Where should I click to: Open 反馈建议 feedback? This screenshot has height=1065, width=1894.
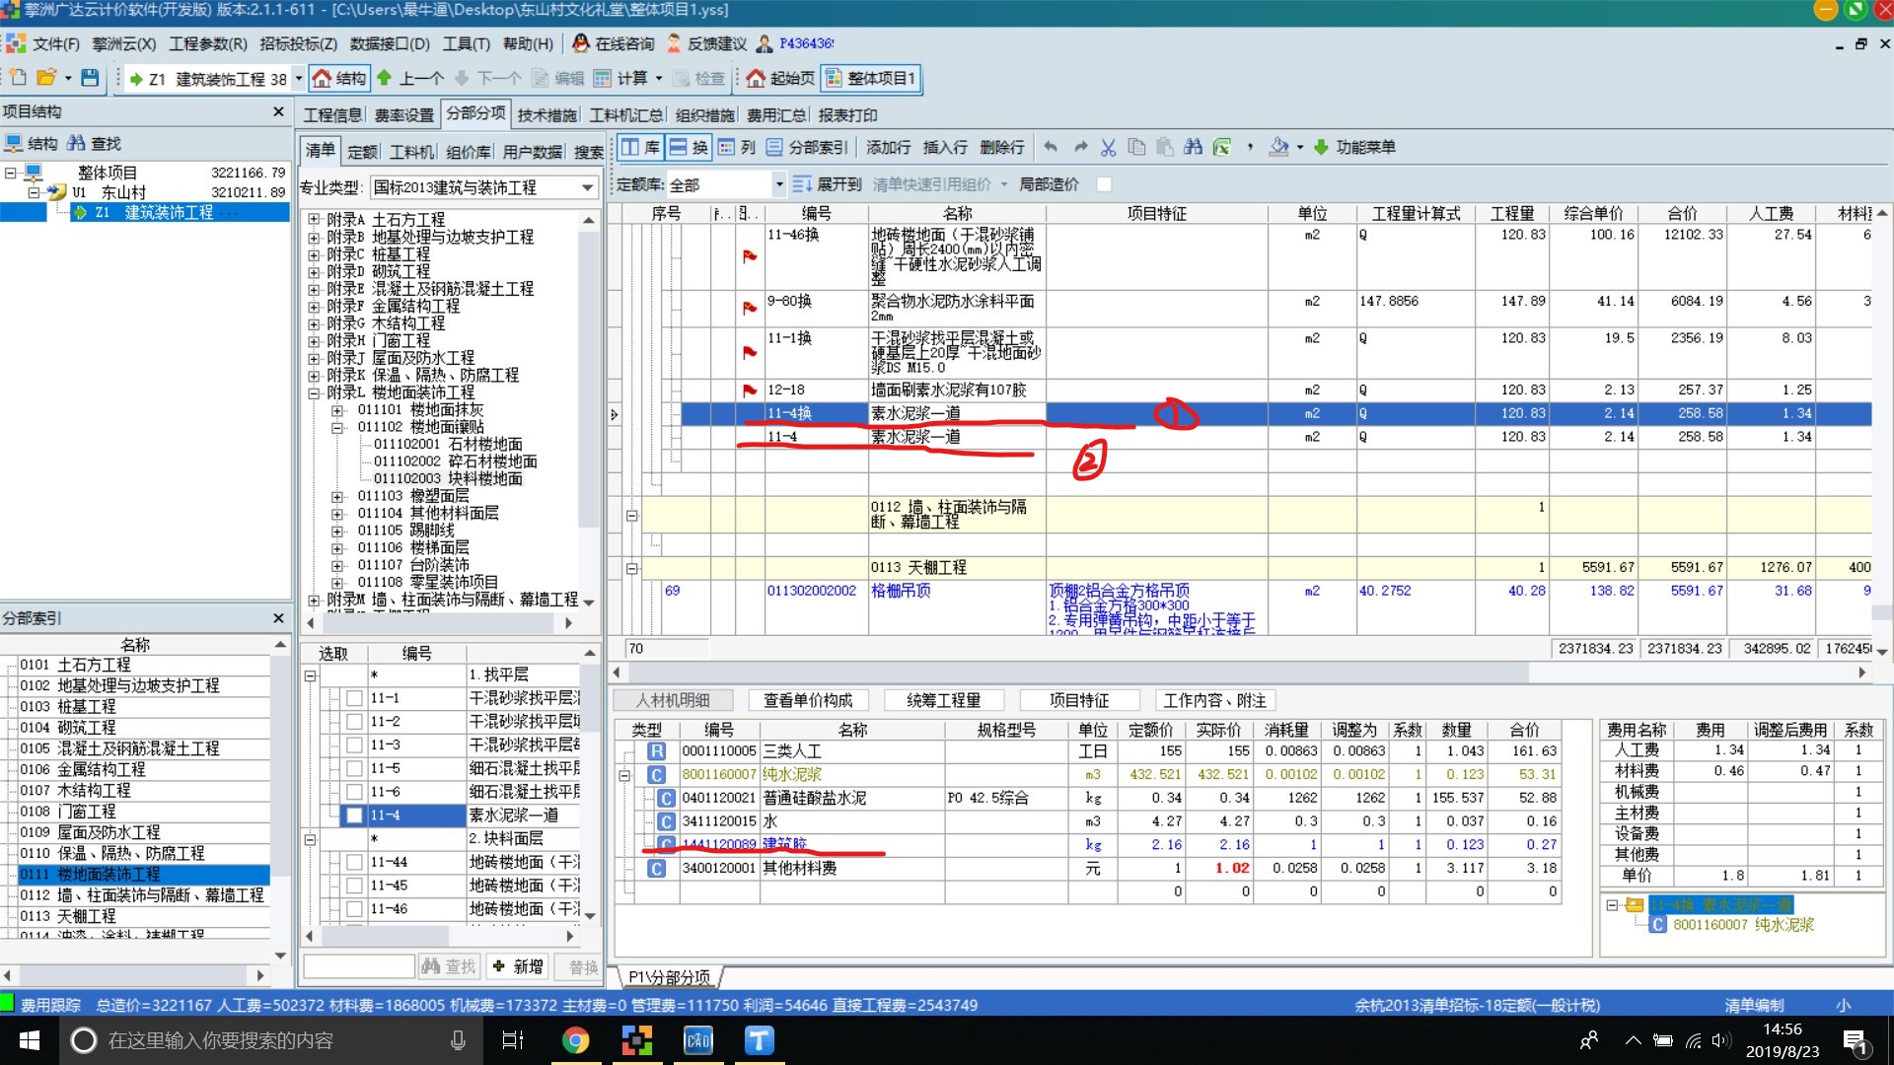click(707, 43)
